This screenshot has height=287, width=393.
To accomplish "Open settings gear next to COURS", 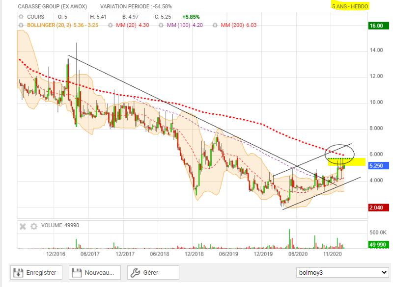I will [21, 17].
